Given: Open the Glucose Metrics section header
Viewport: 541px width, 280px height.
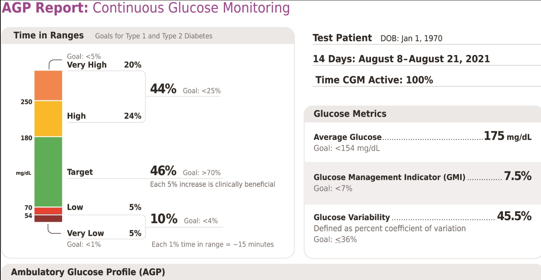Looking at the screenshot, I should [350, 114].
